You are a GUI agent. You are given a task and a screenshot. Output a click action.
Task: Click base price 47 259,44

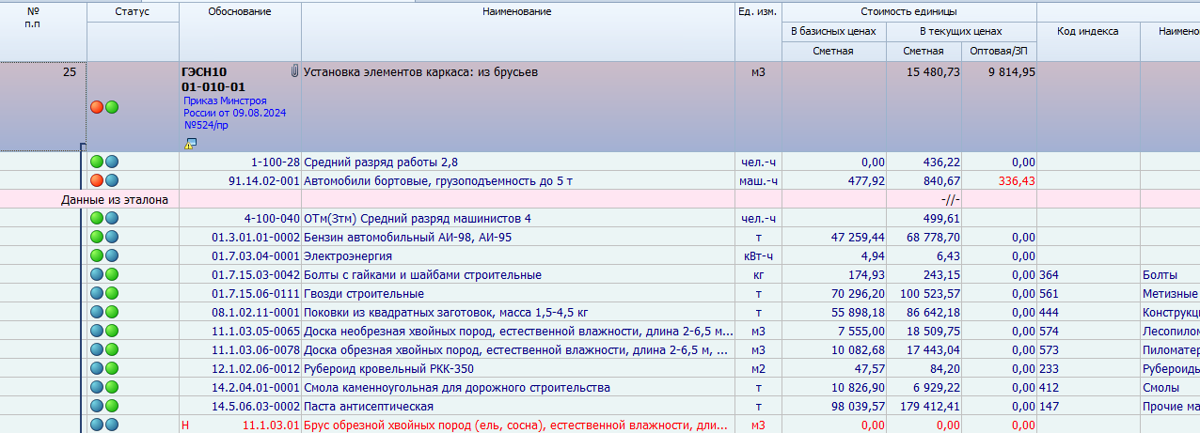(x=856, y=237)
